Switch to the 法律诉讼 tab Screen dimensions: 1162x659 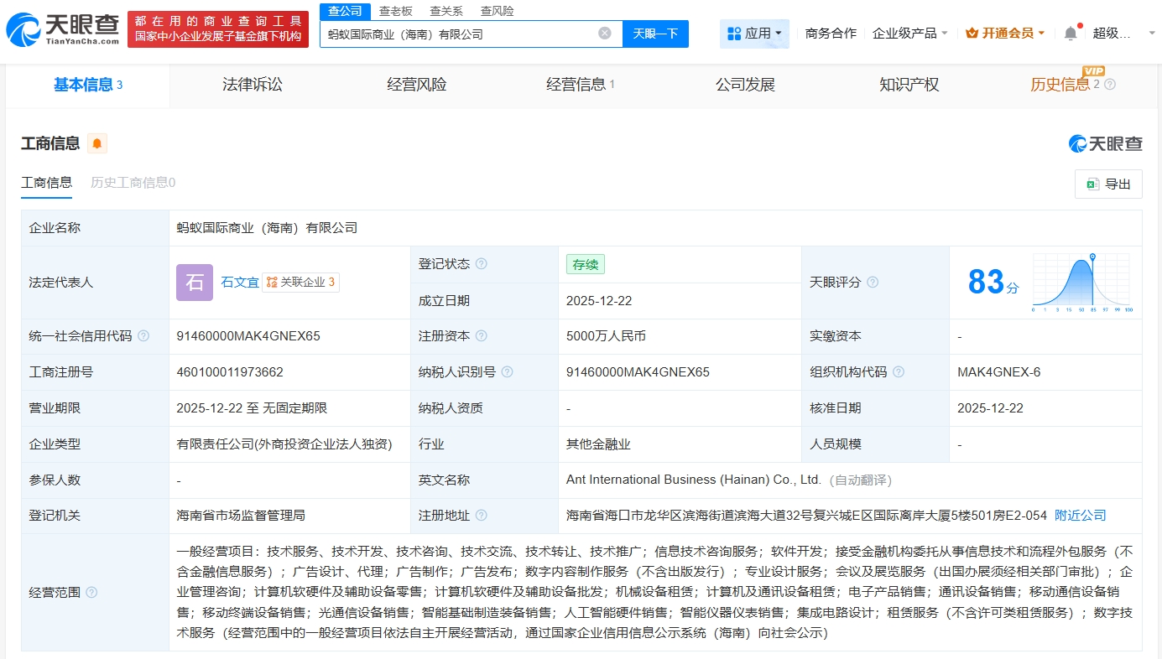click(x=253, y=85)
